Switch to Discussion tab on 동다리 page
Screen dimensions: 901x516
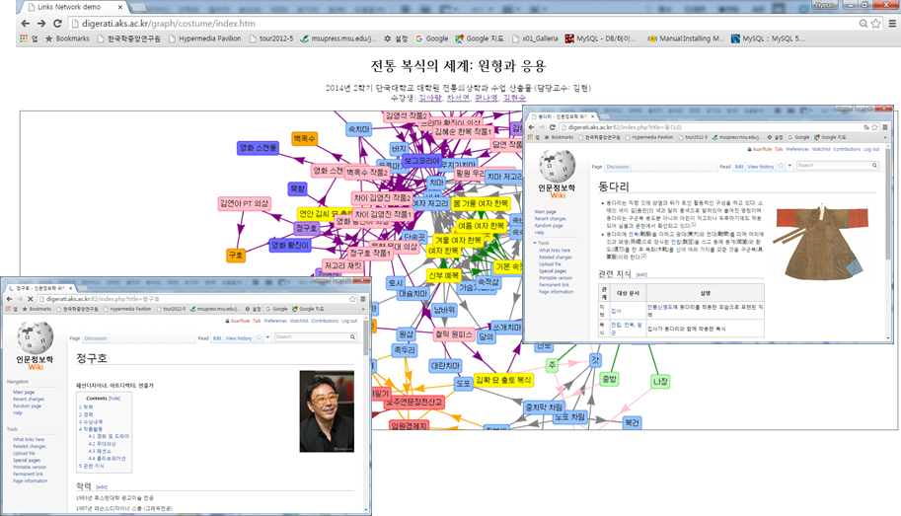(x=618, y=167)
